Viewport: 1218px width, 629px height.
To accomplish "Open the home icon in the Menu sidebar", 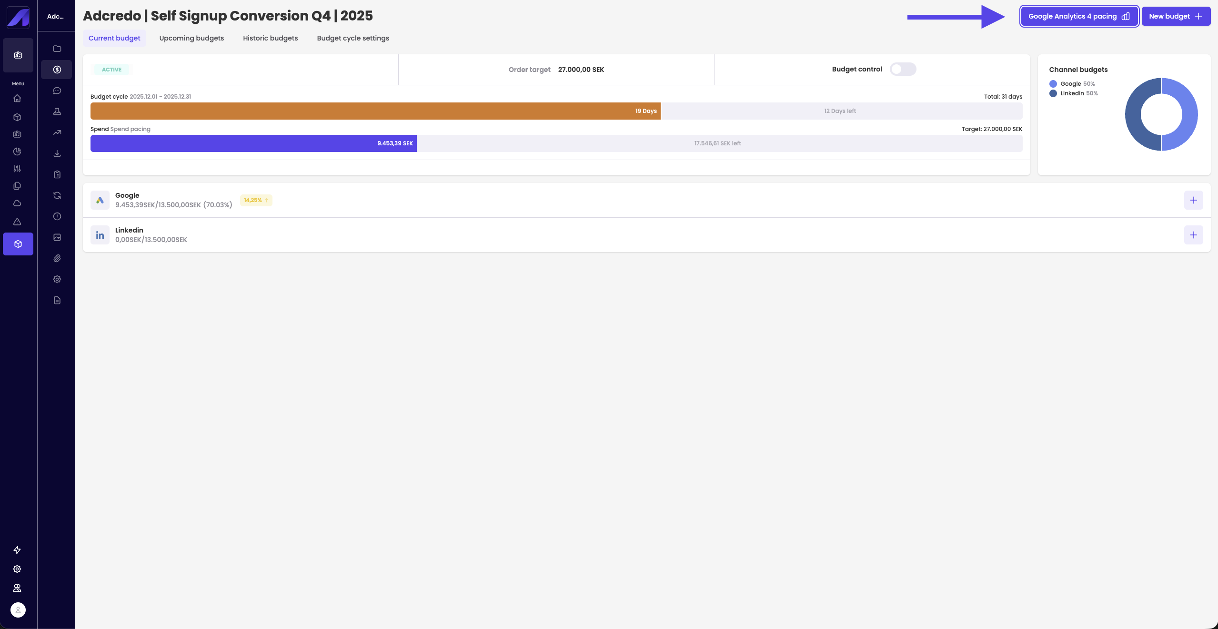I will (17, 98).
